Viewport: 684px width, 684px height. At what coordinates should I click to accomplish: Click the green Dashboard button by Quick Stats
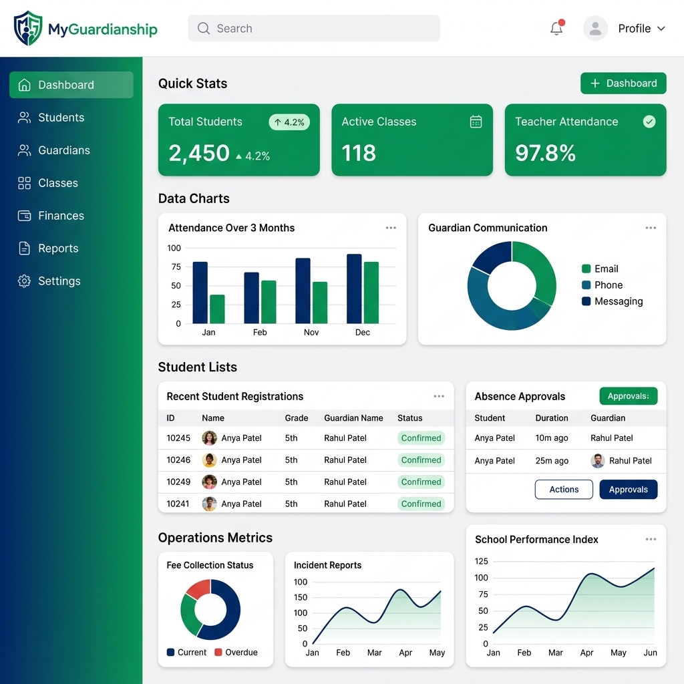(x=623, y=83)
